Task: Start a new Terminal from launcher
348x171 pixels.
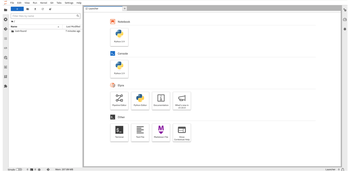Action: pyautogui.click(x=119, y=132)
